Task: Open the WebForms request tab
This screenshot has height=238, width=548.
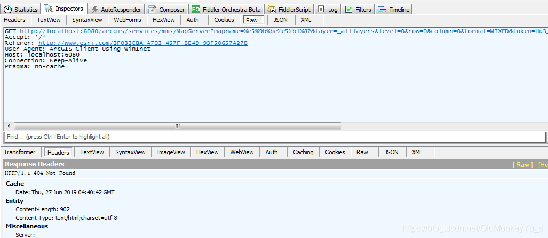Action: point(128,20)
